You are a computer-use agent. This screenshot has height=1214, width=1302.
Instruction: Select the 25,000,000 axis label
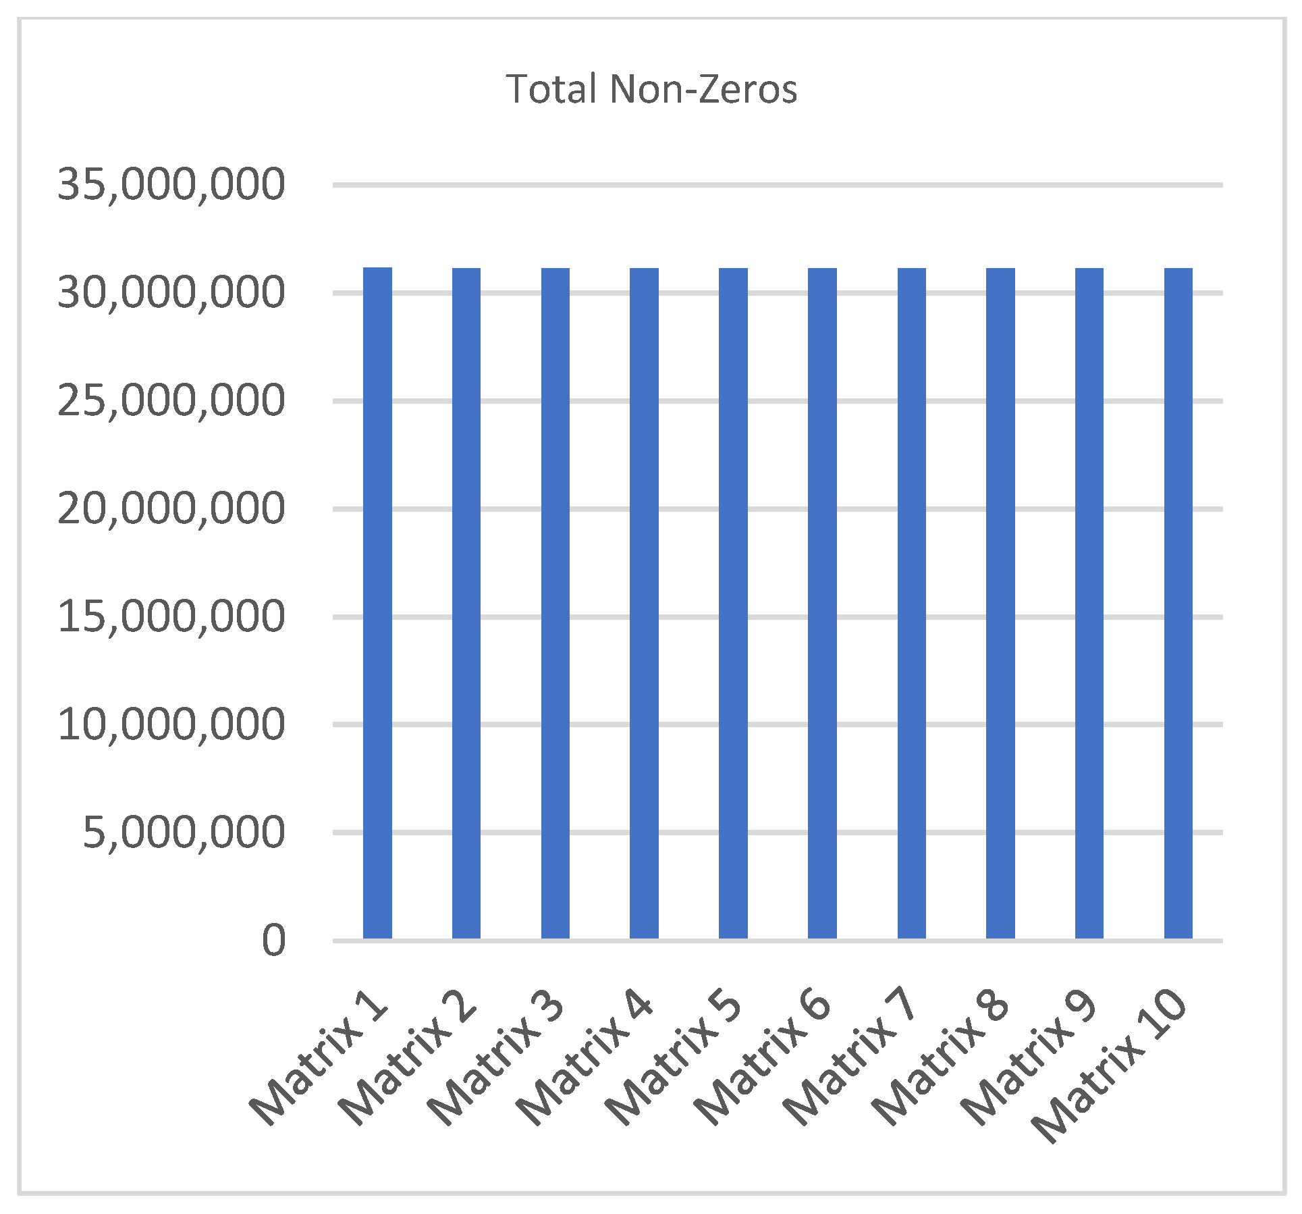[171, 400]
